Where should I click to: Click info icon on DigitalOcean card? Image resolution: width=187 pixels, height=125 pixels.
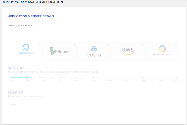[40, 44]
